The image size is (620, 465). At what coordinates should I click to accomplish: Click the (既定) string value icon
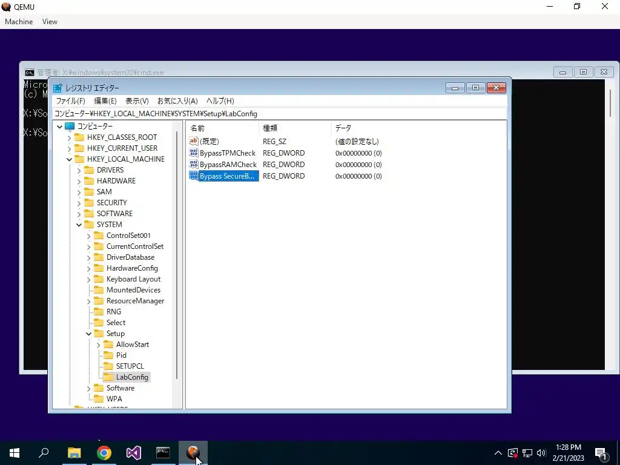[x=193, y=141]
